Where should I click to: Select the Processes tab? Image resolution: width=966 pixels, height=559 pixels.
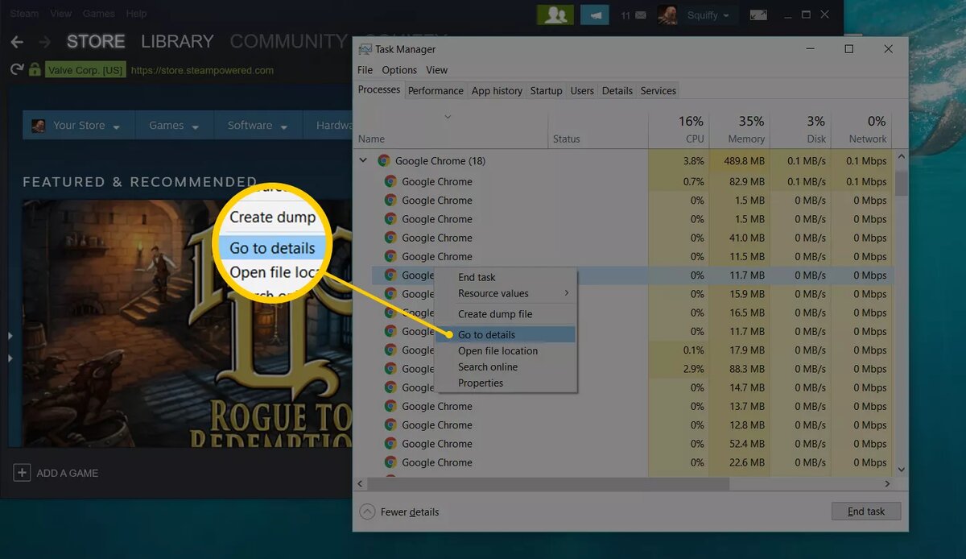point(379,90)
